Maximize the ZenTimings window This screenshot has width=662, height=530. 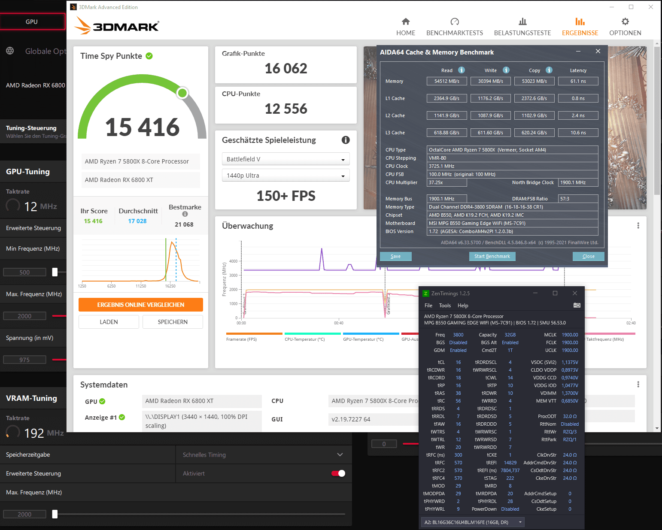(555, 293)
